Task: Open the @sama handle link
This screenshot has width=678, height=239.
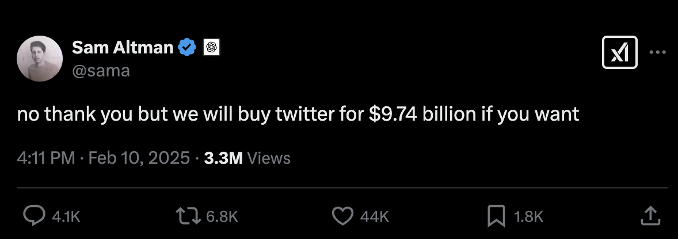Action: (x=101, y=71)
